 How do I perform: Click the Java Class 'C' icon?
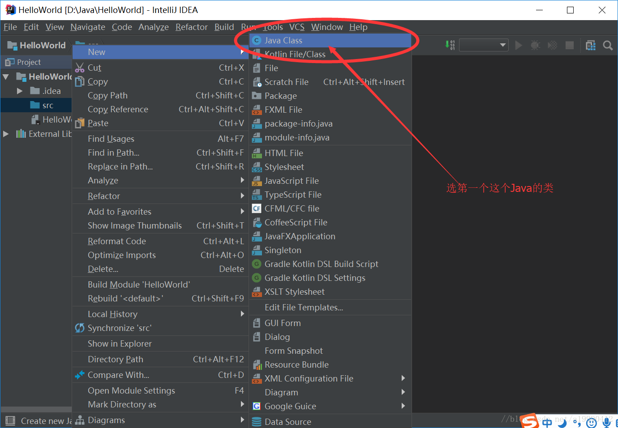point(257,40)
